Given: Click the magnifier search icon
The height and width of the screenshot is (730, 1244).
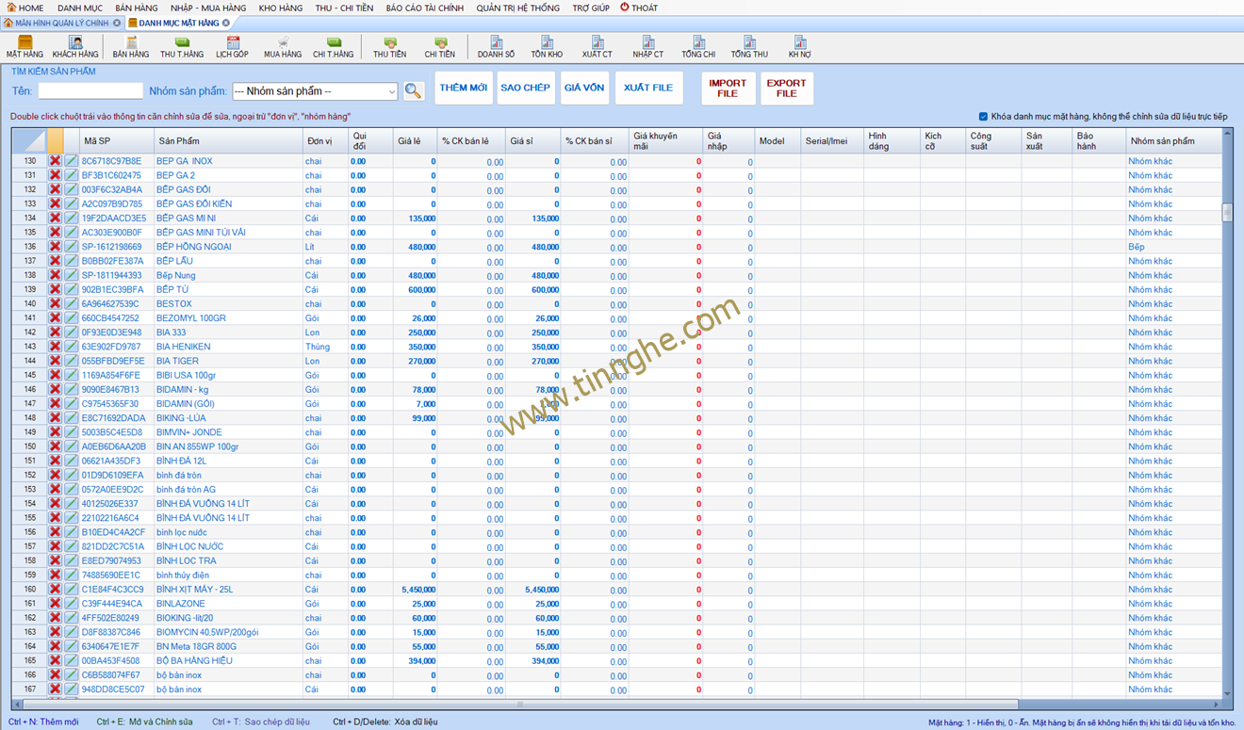Looking at the screenshot, I should [x=413, y=91].
